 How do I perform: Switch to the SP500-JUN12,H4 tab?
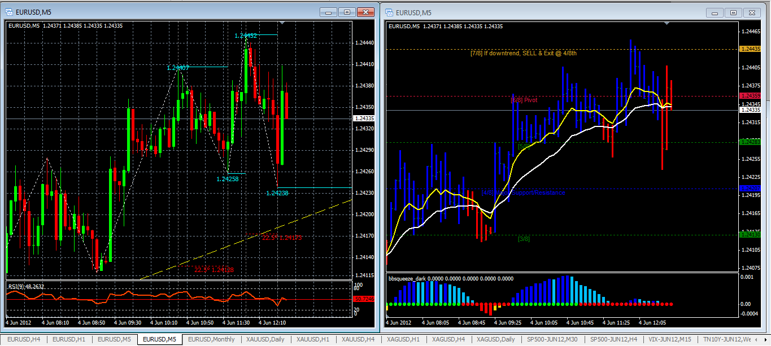[613, 339]
